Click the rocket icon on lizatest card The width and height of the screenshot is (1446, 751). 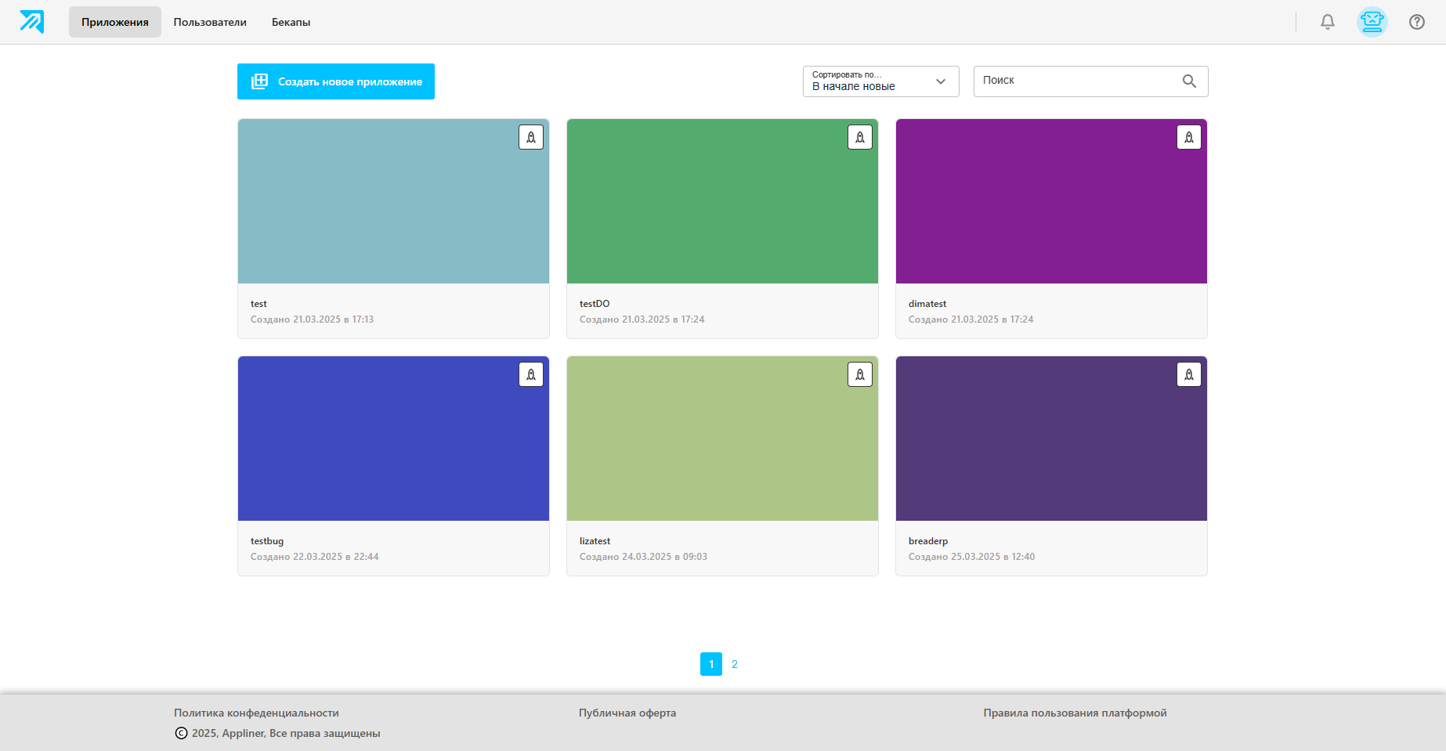point(860,374)
